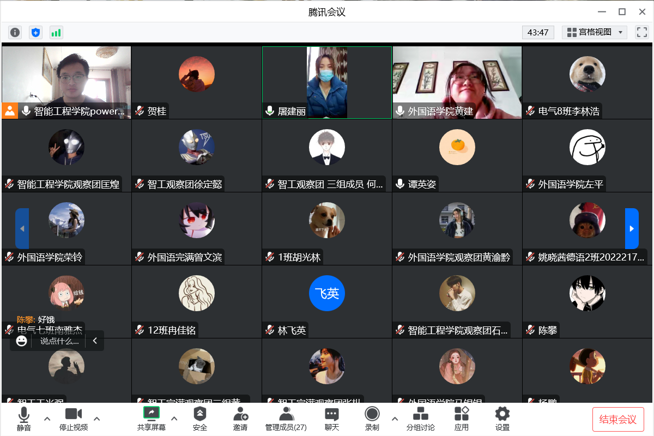Go to next page of participants
654x436 pixels.
pos(631,228)
